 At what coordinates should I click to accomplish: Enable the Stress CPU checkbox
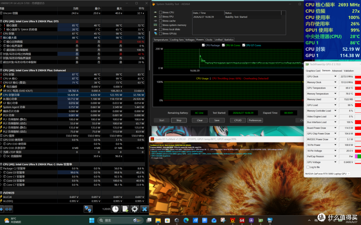pos(160,12)
